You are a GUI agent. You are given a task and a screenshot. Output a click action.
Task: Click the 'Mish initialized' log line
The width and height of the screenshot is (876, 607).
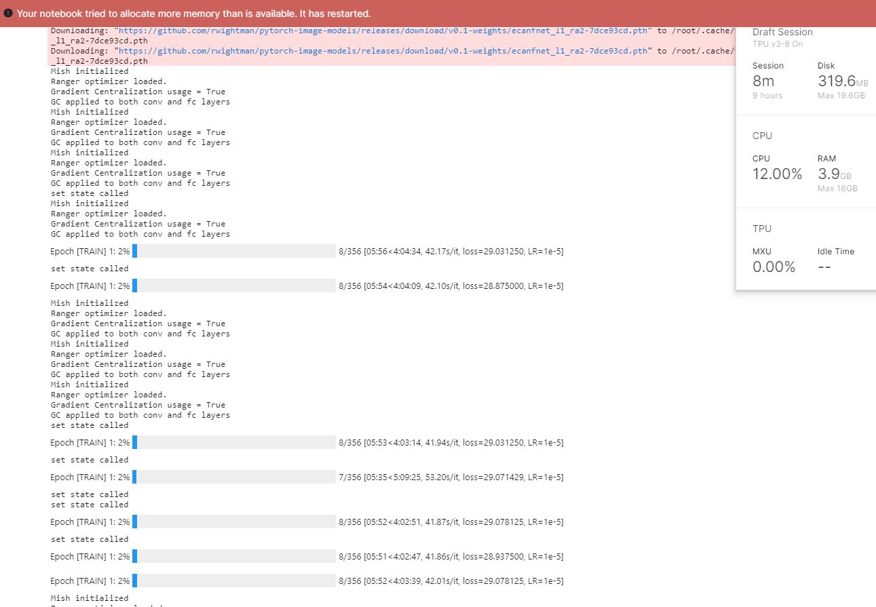89,71
